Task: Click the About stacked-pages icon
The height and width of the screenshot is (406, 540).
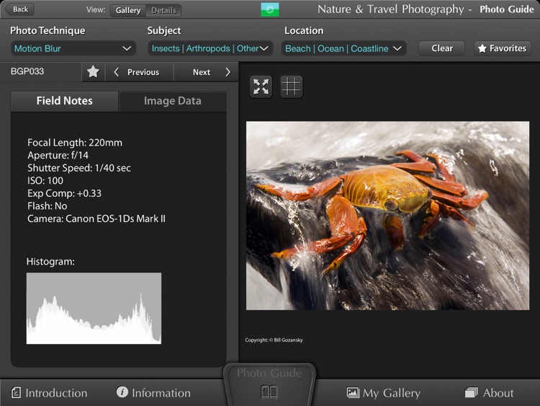Action: (x=471, y=392)
